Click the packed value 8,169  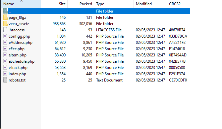tap(87, 68)
